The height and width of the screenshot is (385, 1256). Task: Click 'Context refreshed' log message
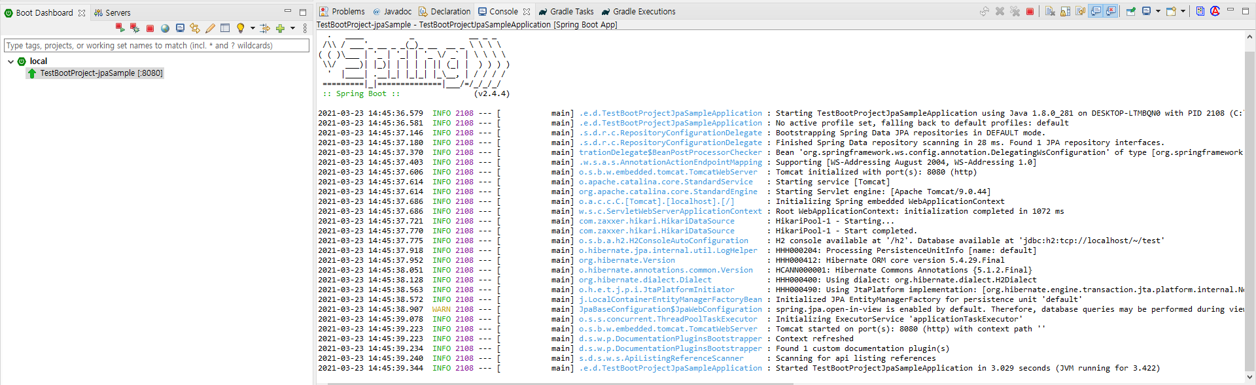pyautogui.click(x=814, y=339)
